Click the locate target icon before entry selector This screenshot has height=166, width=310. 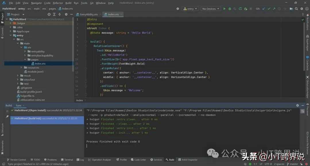(x=178, y=9)
